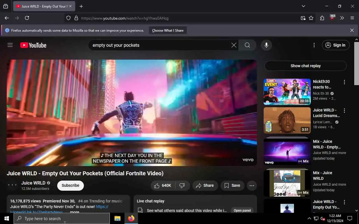Share the video
This screenshot has width=359, height=224.
click(x=205, y=185)
